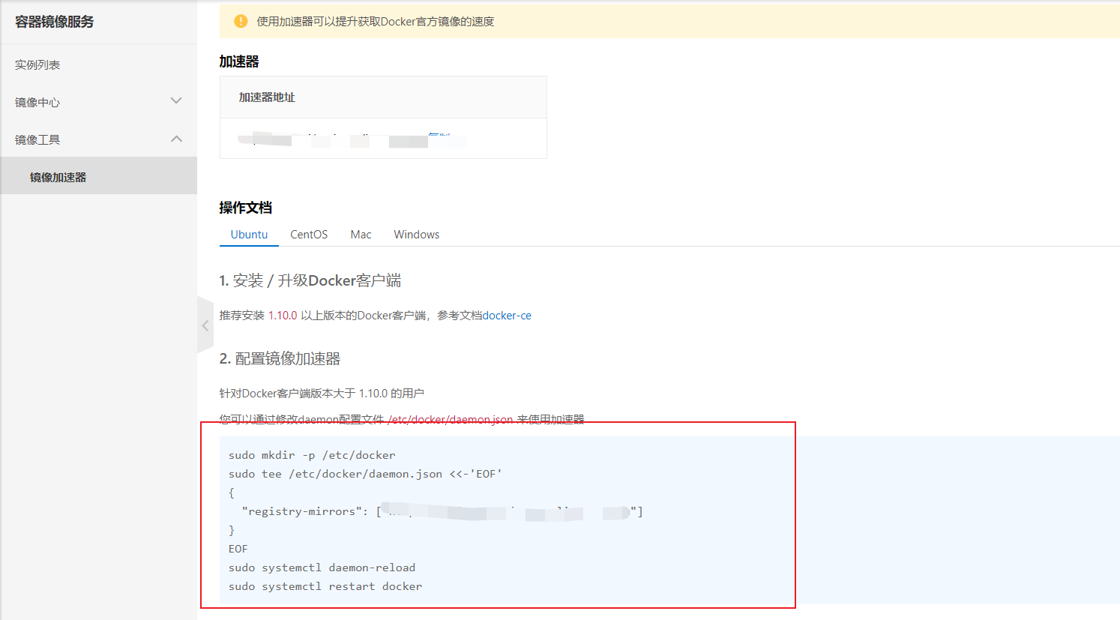Click the '针对Docker客户端版本大于 1.10.0 的用户' text
Image resolution: width=1120 pixels, height=620 pixels.
tap(322, 394)
